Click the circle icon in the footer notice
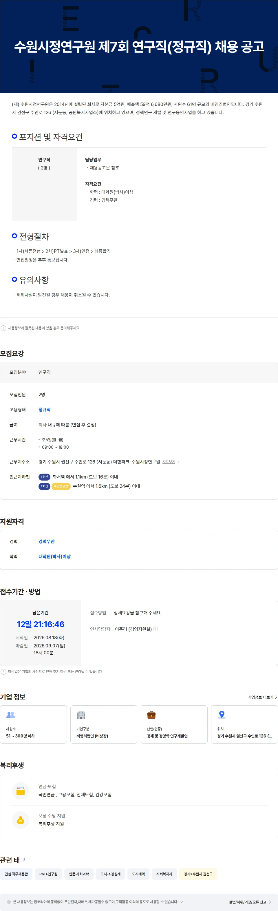 click(x=9, y=902)
